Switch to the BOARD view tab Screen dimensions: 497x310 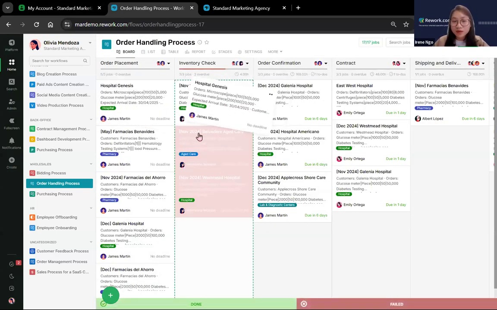pos(126,52)
